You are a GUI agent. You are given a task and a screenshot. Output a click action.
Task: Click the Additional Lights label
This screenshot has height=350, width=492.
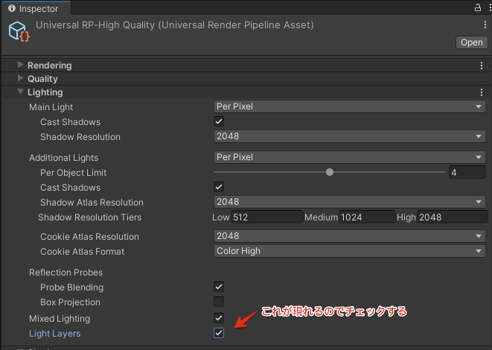(64, 158)
